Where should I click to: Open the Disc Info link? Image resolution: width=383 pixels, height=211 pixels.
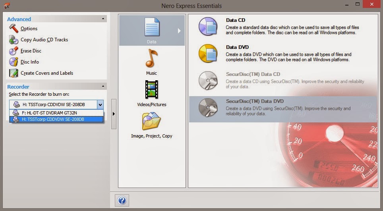pos(30,62)
